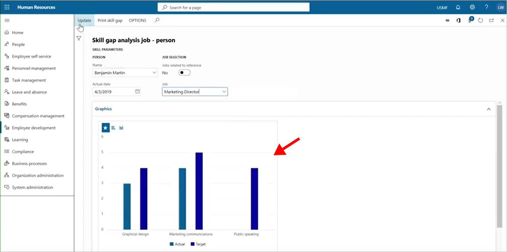This screenshot has width=507, height=252.
Task: Open the settings gear icon
Action: [472, 7]
